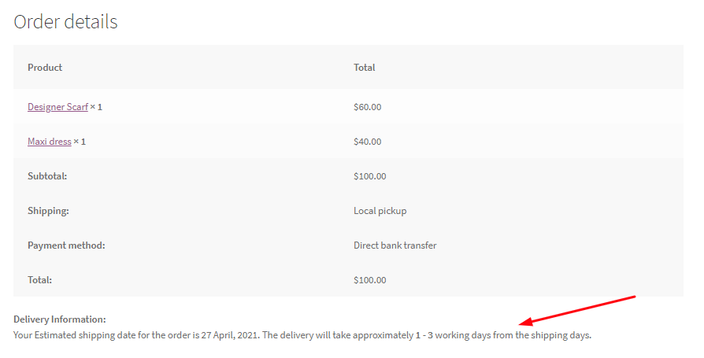Viewport: 704px width, 358px height.
Task: Select the Direct bank transfer value
Action: [x=395, y=245]
